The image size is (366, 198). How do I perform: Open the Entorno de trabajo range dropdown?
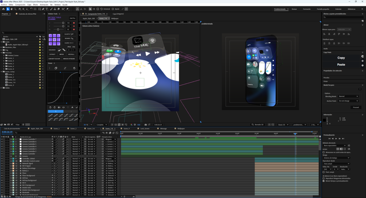click(x=337, y=158)
